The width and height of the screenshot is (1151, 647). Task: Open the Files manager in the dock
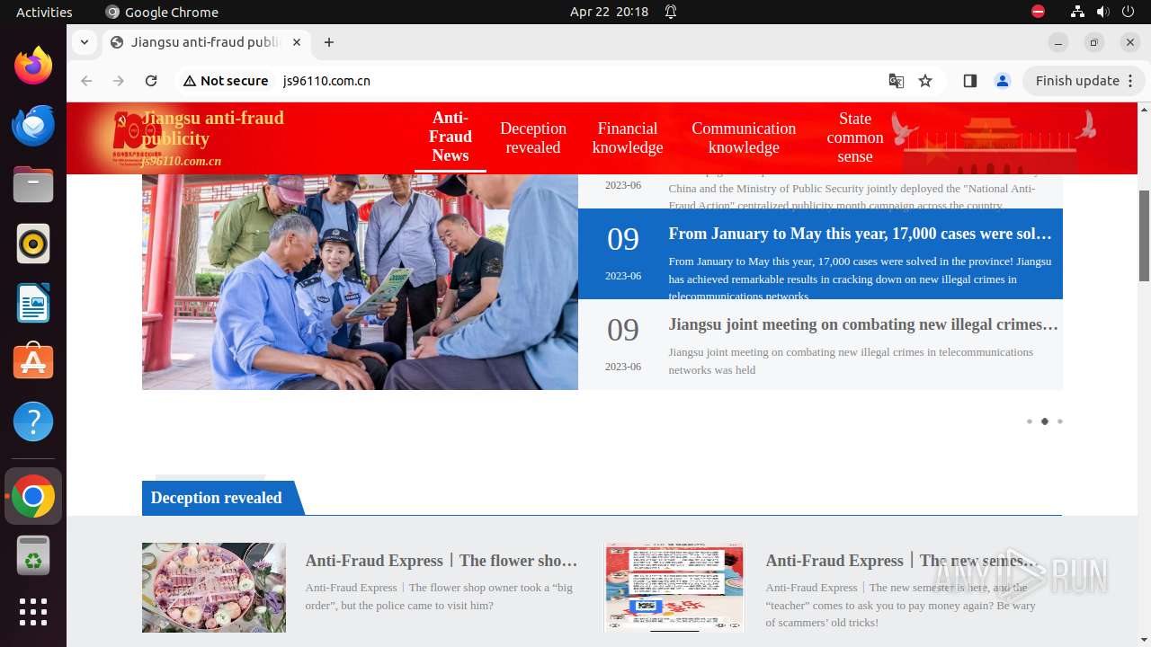point(33,184)
